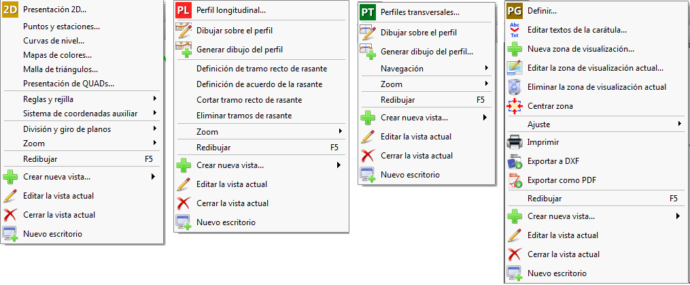The height and width of the screenshot is (285, 690).
Task: Click Eliminar tramos de rasante
Action: click(x=243, y=116)
